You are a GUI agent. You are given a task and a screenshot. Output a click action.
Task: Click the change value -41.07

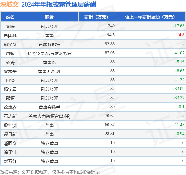pos(179,53)
